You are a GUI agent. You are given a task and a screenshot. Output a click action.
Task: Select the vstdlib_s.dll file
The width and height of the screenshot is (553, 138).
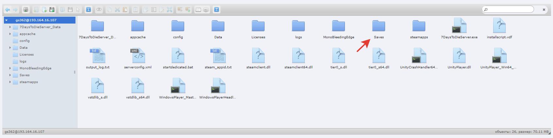coord(97,89)
